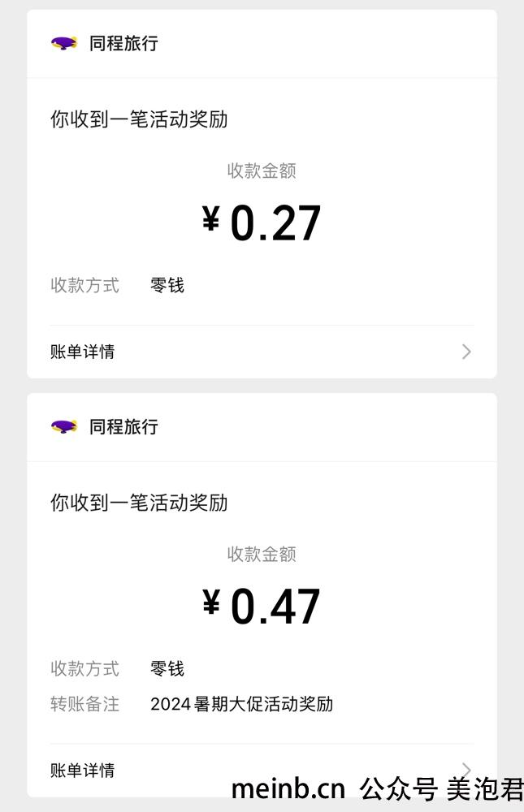Open 账单详情 of the ¥0.27 reward
The image size is (524, 812).
[x=262, y=352]
